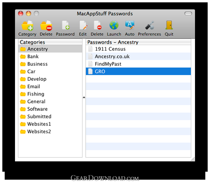The height and width of the screenshot is (182, 210).
Task: Choose the Software category
Action: 50,109
